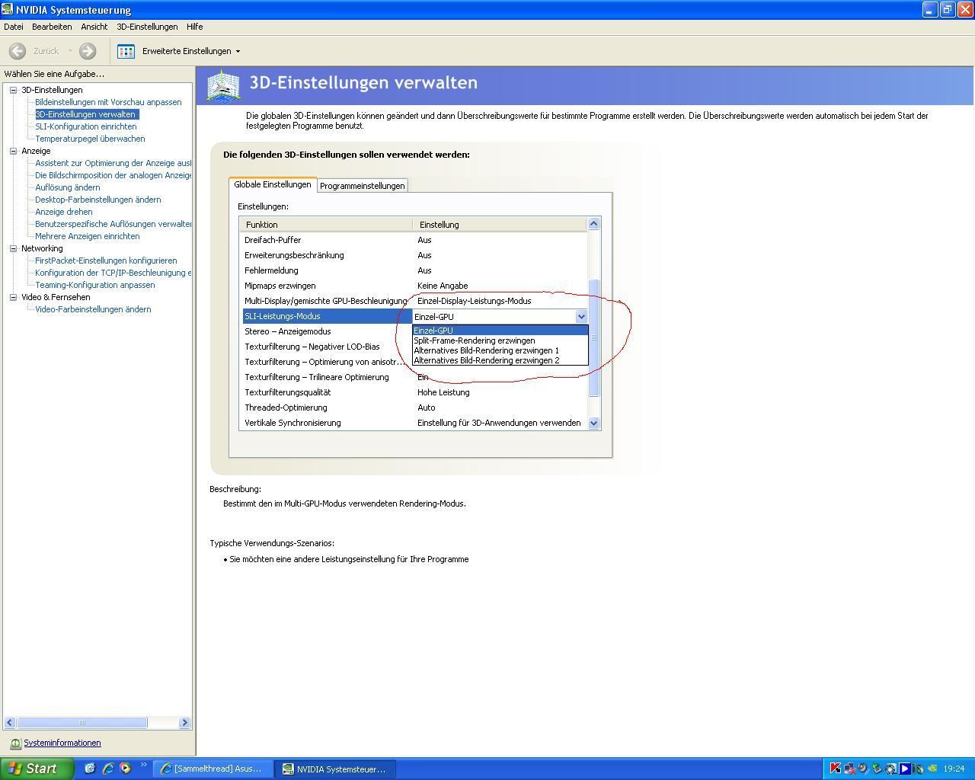Image resolution: width=975 pixels, height=780 pixels.
Task: Open the Datei menu
Action: tap(14, 27)
